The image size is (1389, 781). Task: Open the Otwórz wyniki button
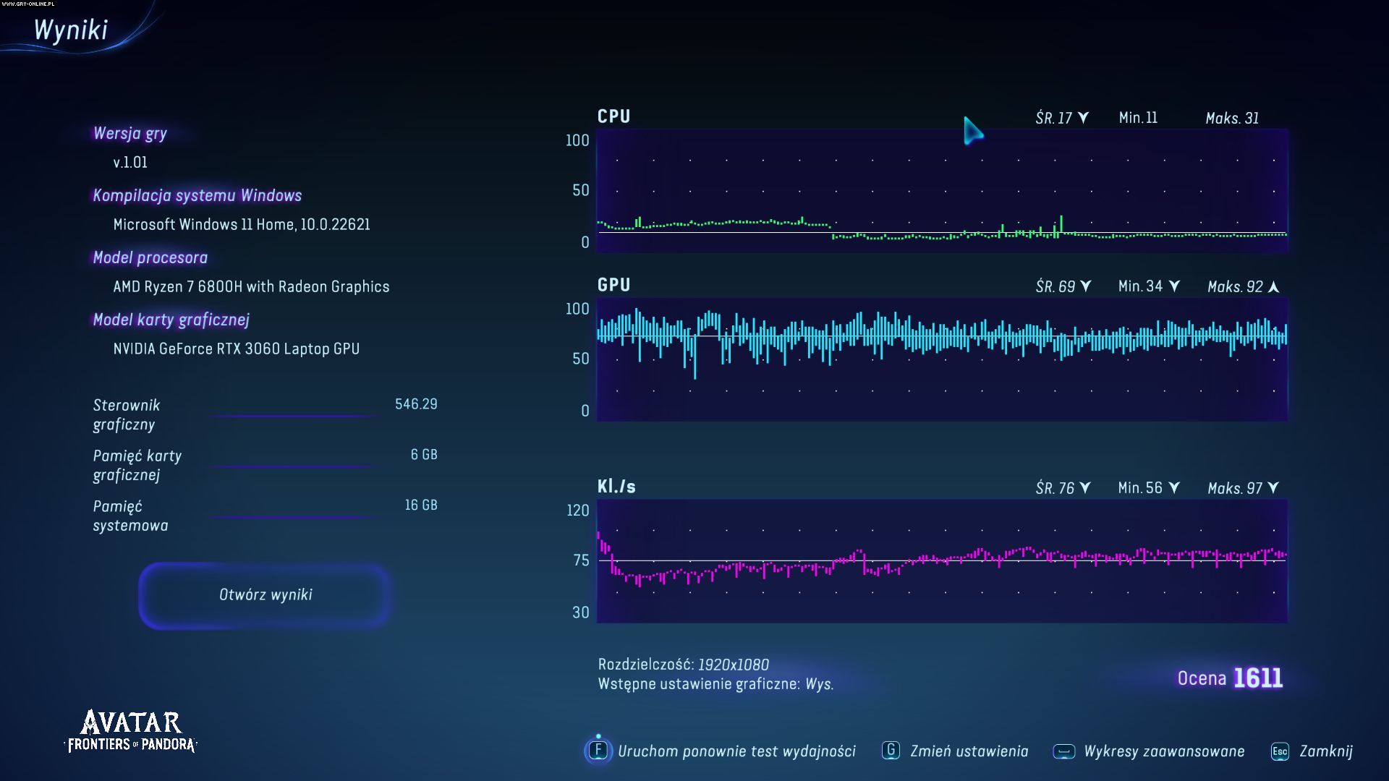[x=266, y=594]
